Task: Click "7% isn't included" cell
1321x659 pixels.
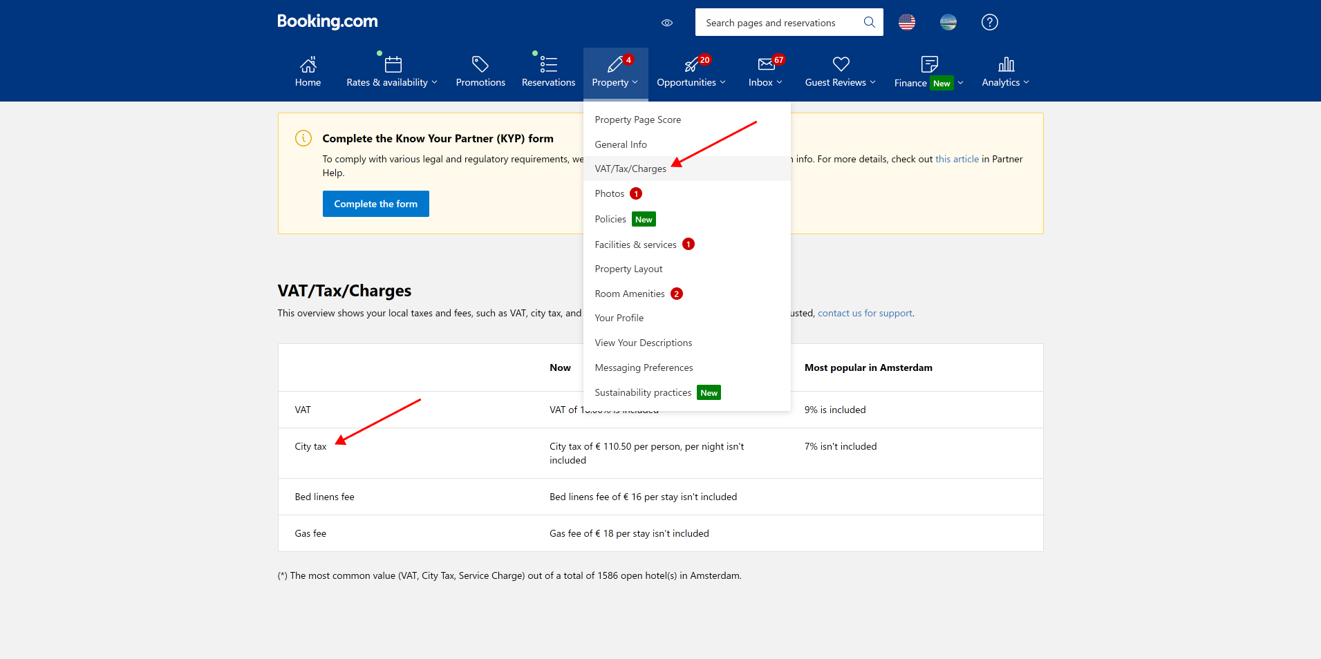Action: 841,446
